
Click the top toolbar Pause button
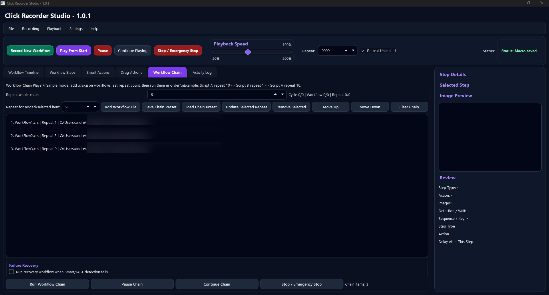tap(103, 51)
